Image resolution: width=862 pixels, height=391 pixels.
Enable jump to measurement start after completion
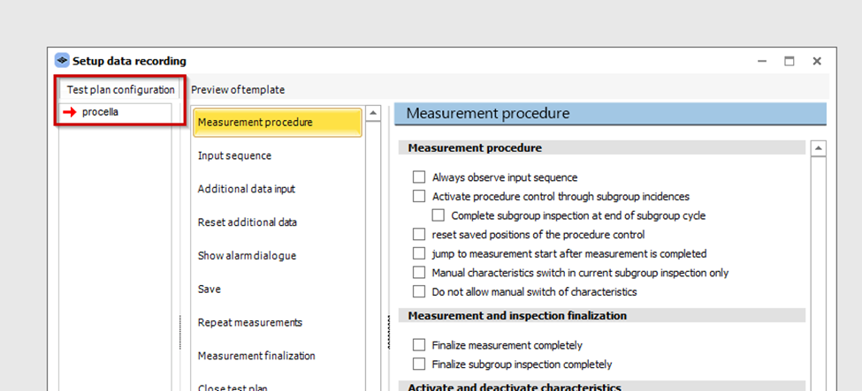(419, 253)
